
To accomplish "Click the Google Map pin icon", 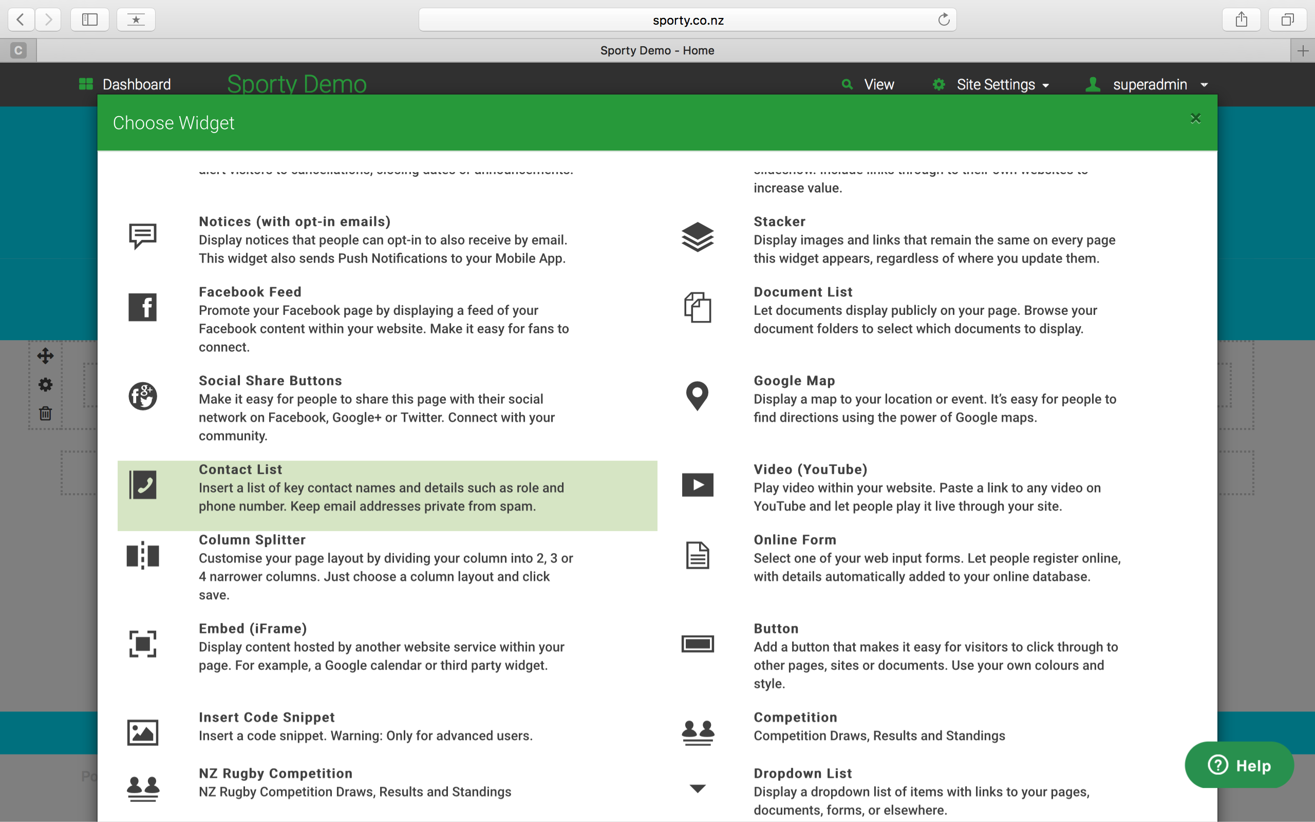I will [698, 396].
